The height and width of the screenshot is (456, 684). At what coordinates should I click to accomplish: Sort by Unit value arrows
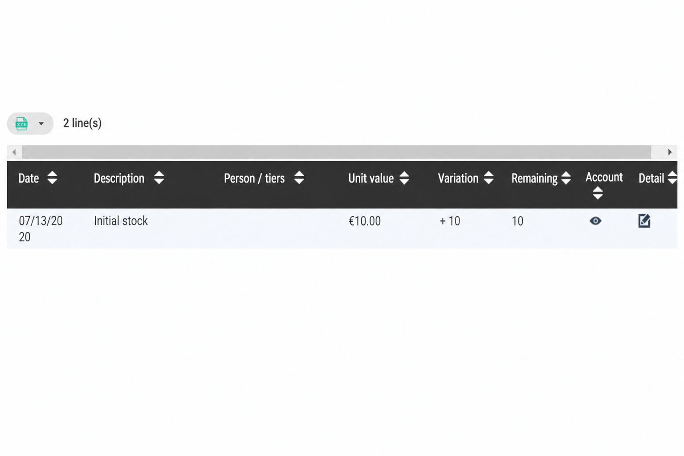click(x=404, y=178)
